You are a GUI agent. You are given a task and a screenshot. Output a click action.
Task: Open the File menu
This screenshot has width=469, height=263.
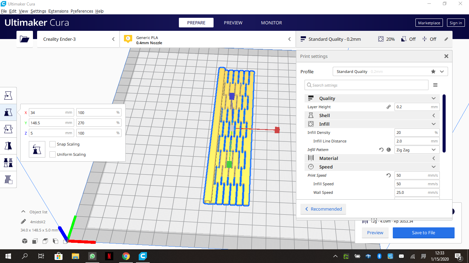click(4, 11)
